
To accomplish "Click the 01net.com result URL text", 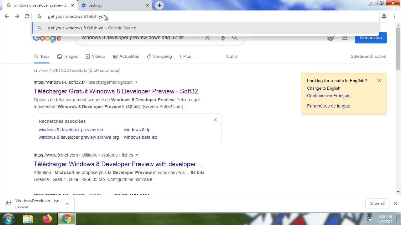I will [x=83, y=155].
